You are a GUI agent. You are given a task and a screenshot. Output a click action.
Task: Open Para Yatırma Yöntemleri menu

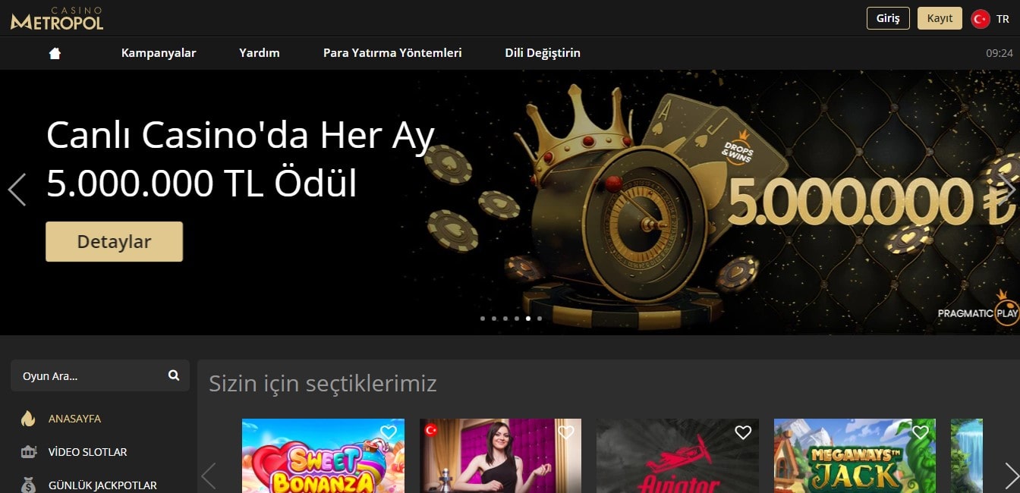click(392, 53)
